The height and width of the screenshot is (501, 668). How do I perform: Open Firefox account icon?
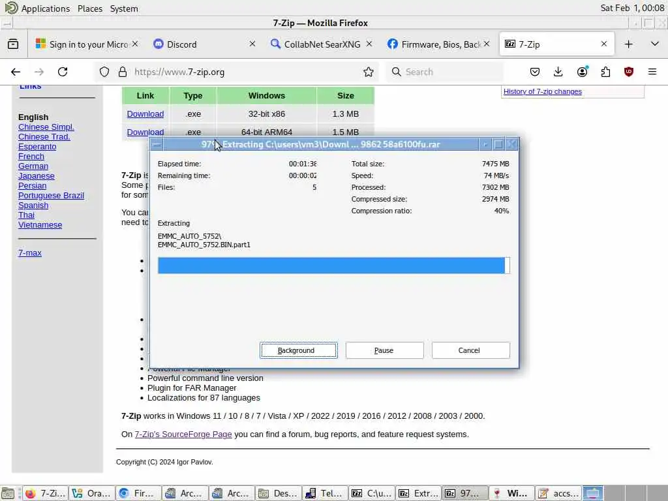coord(582,72)
